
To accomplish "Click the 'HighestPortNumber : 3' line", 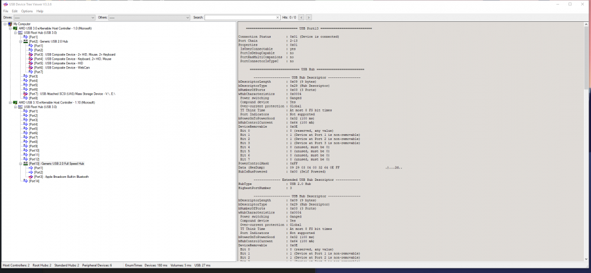I will coord(265,188).
